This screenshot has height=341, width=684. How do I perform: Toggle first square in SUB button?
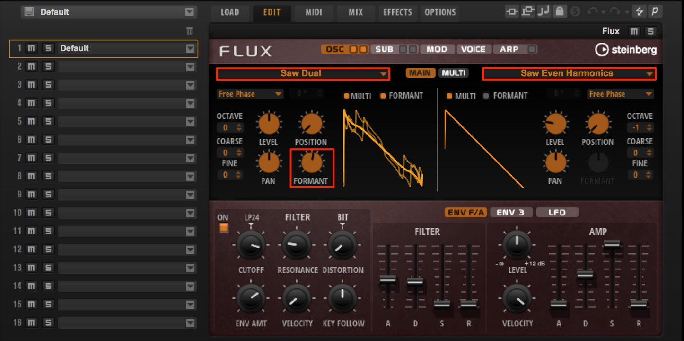[x=403, y=49]
